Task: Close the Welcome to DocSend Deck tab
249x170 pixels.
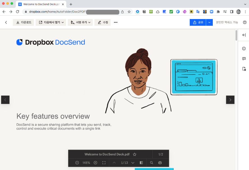Action: tap(63, 4)
